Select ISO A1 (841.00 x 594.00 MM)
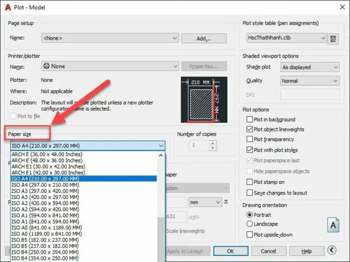350x262 pixels. coord(84,222)
